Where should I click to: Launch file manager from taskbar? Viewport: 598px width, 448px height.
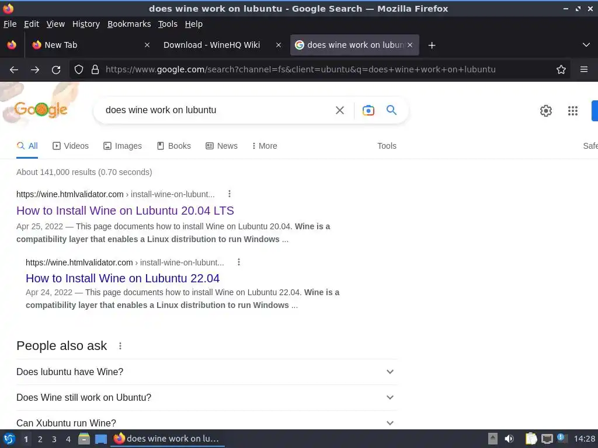[x=84, y=439]
